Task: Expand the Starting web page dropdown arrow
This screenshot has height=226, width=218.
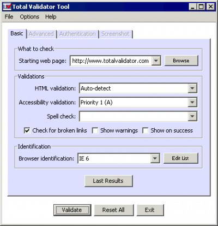Action: (x=156, y=61)
